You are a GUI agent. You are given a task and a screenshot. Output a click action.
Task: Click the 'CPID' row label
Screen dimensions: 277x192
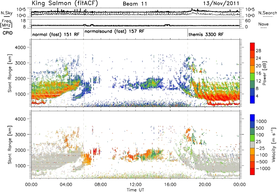click(8, 33)
